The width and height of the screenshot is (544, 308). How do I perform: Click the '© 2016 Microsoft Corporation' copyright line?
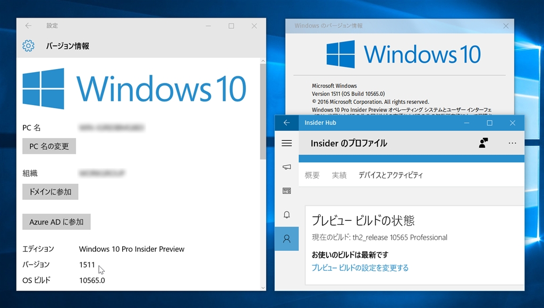point(370,101)
